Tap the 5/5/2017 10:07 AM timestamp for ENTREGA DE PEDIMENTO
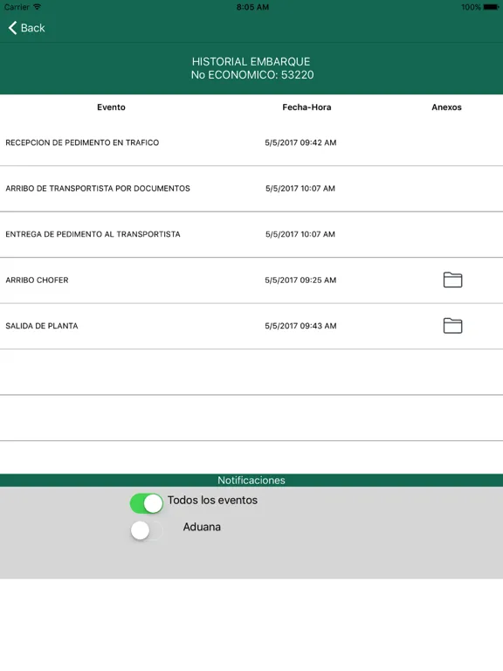The width and height of the screenshot is (503, 671). [x=300, y=234]
